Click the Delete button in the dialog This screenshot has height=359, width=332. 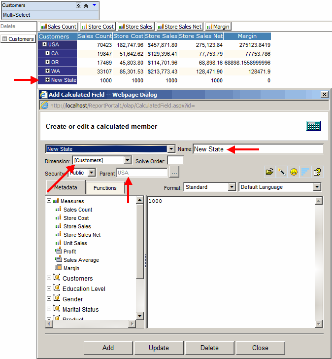[x=210, y=348]
